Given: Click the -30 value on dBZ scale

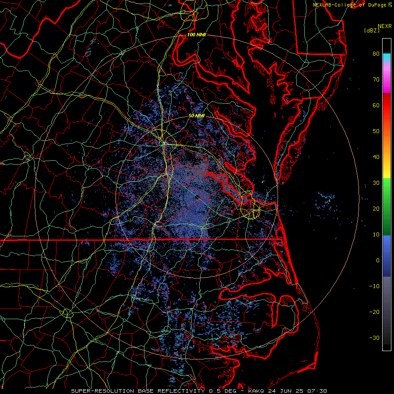Looking at the screenshot, I should [x=374, y=338].
